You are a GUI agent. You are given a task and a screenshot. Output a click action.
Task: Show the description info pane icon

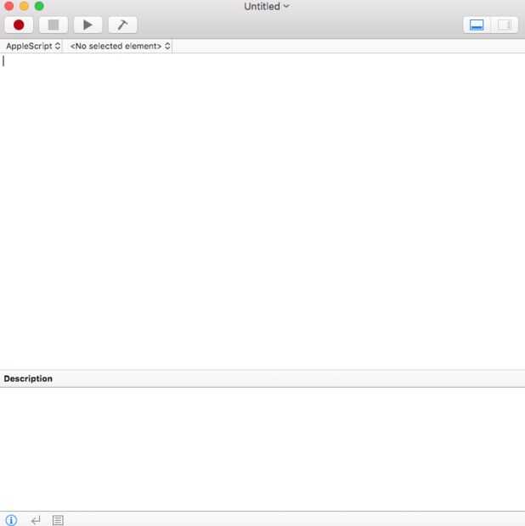click(x=11, y=520)
